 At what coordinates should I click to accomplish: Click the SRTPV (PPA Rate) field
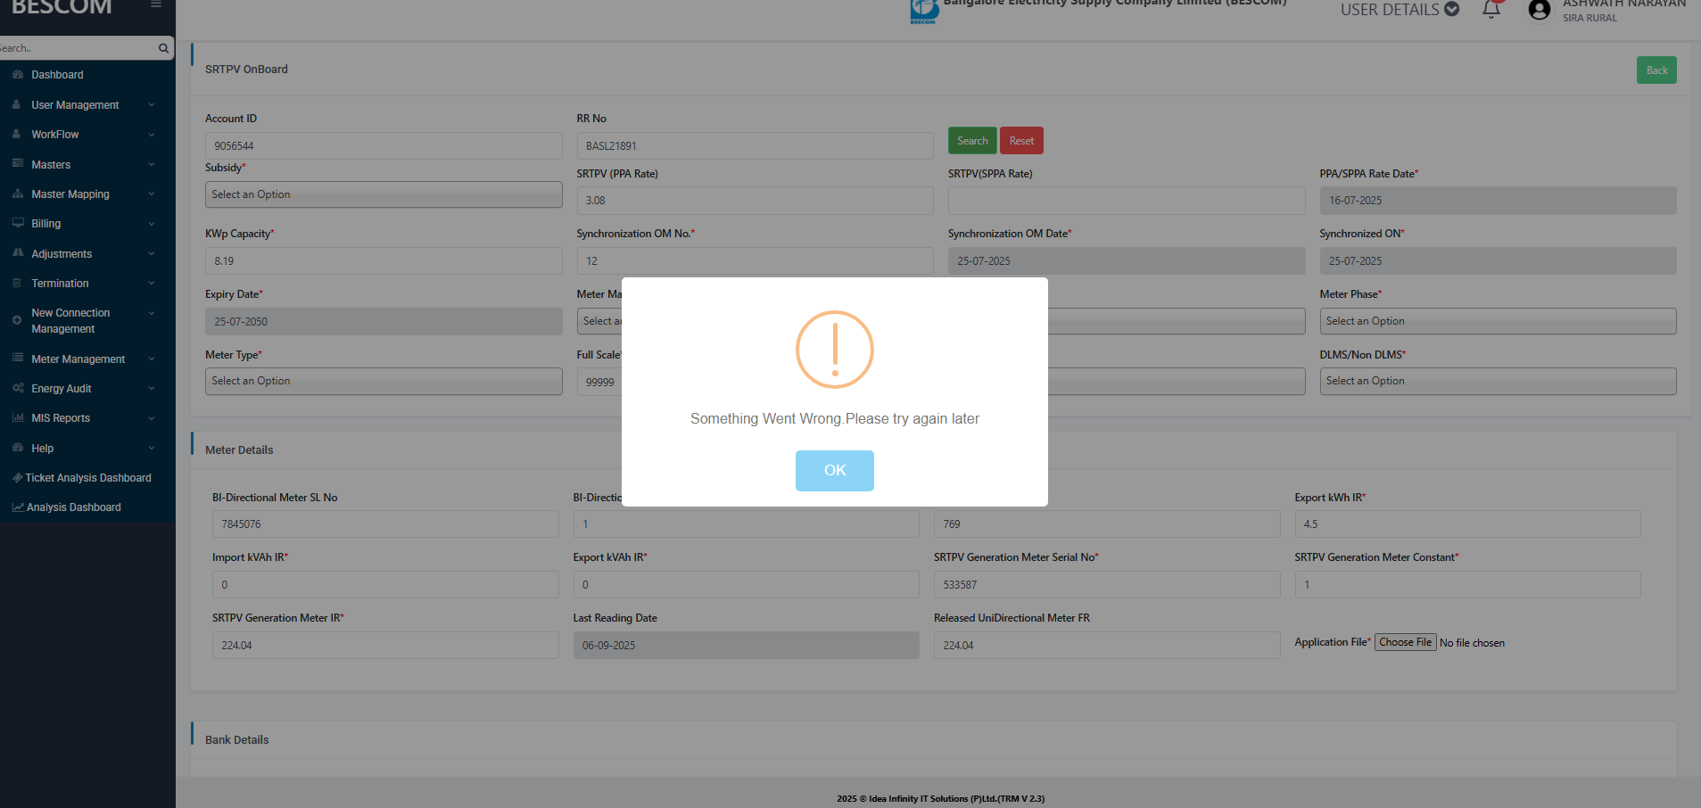(x=755, y=201)
